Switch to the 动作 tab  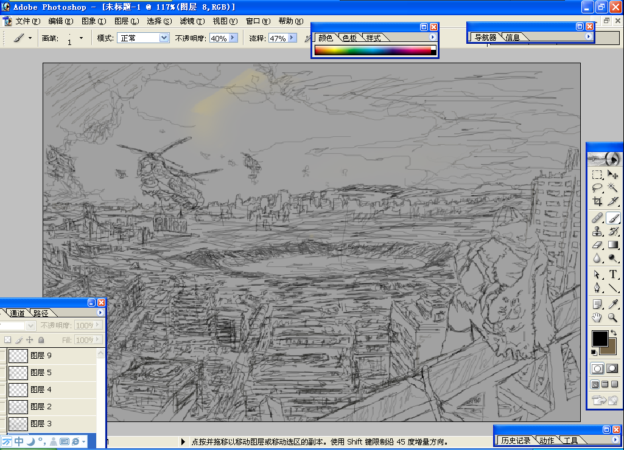pyautogui.click(x=547, y=440)
